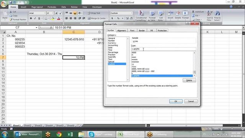Toggle Top Align
The width and height of the screenshot is (245, 138).
pyautogui.click(x=67, y=13)
